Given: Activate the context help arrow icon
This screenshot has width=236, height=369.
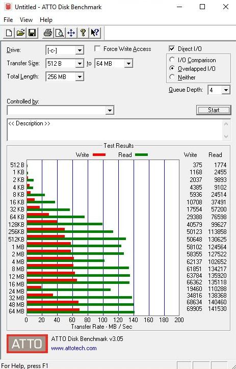Looking at the screenshot, I should click(95, 33).
